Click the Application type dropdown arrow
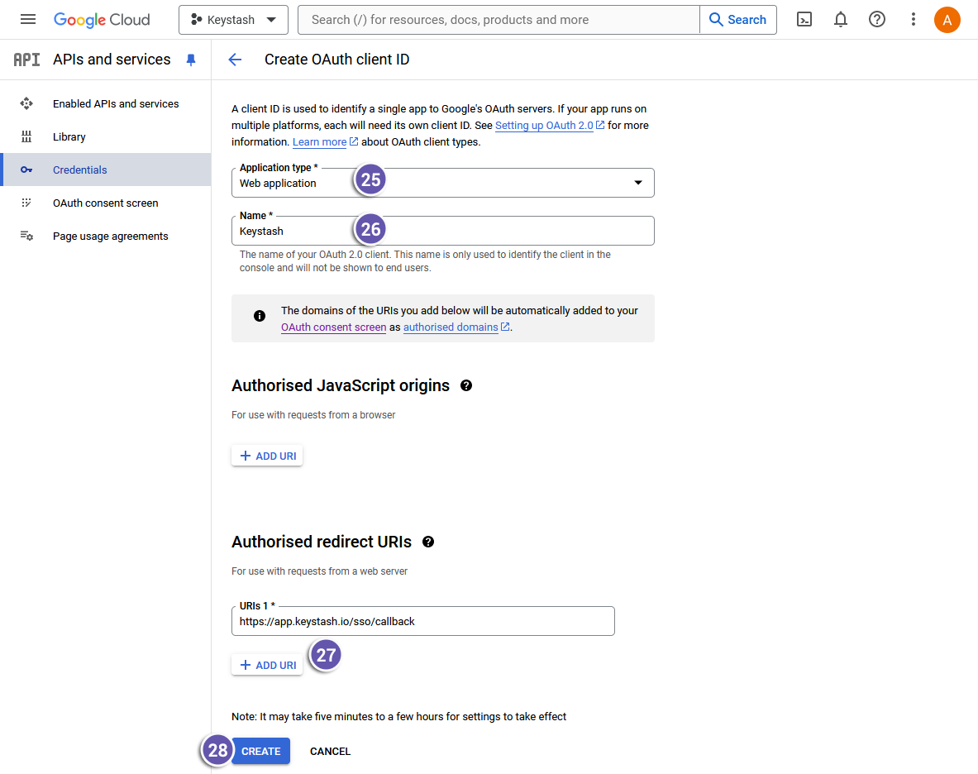The width and height of the screenshot is (978, 774). 638,183
